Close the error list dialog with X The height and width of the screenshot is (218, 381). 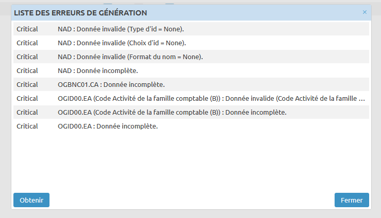click(365, 12)
